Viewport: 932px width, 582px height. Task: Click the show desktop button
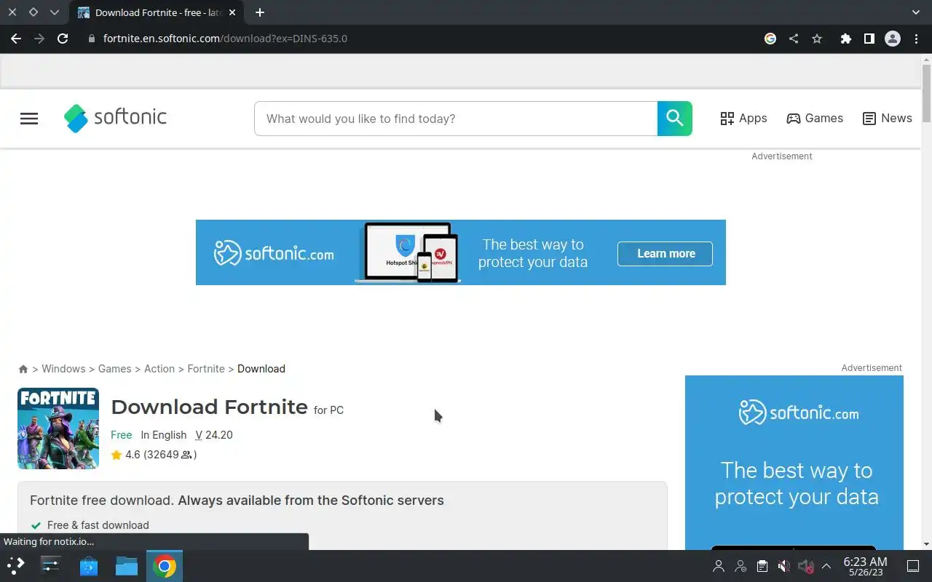coord(913,566)
